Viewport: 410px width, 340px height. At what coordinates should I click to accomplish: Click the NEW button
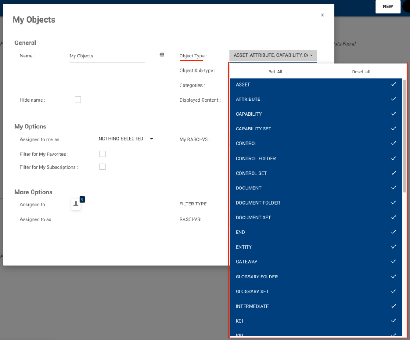click(x=387, y=7)
